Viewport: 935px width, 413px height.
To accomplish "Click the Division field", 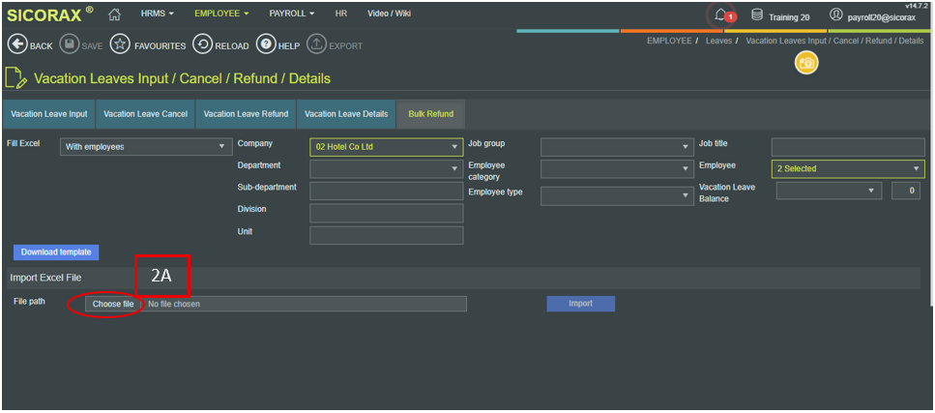I will coord(387,213).
